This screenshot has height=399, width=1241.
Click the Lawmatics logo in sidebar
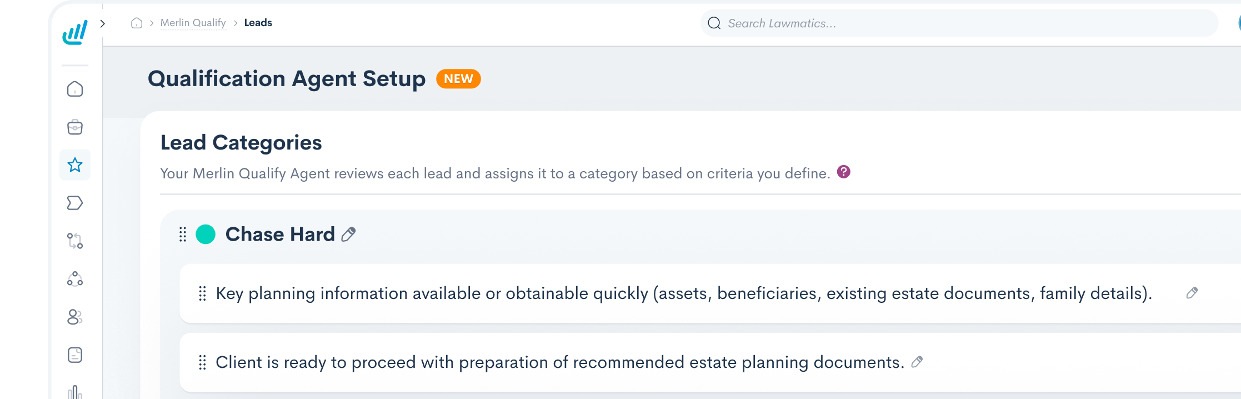click(x=75, y=32)
